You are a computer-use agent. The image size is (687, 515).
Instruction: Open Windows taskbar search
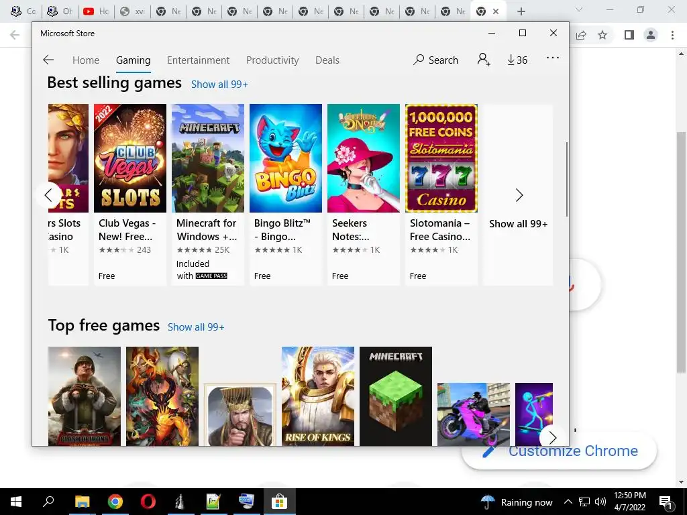pos(48,502)
